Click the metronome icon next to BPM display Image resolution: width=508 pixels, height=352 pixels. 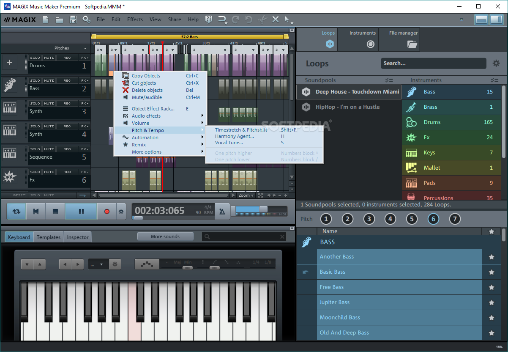point(222,211)
